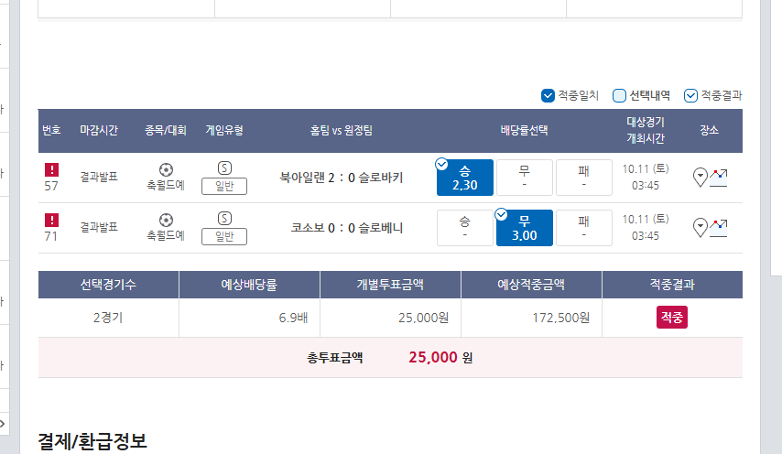This screenshot has width=782, height=454.
Task: Select 승 2.30 odds for 북아일랜 match
Action: pyautogui.click(x=465, y=178)
